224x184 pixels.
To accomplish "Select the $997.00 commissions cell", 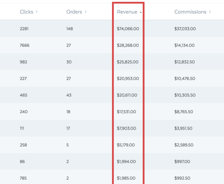I will click(x=182, y=161).
